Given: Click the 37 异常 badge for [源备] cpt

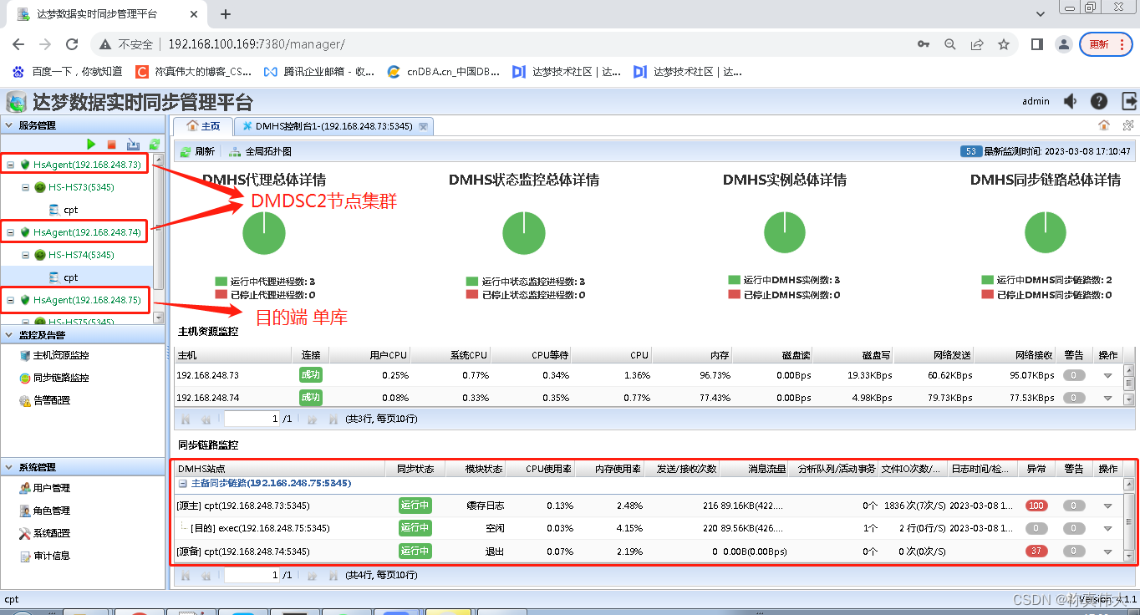Looking at the screenshot, I should point(1036,551).
